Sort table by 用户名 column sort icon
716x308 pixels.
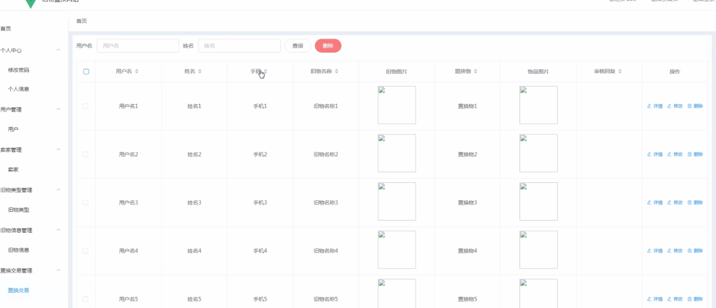point(137,72)
